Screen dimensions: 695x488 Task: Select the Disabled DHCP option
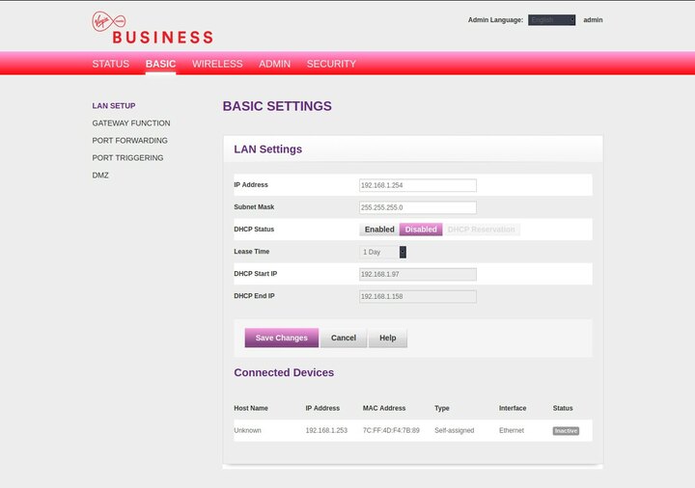point(421,230)
